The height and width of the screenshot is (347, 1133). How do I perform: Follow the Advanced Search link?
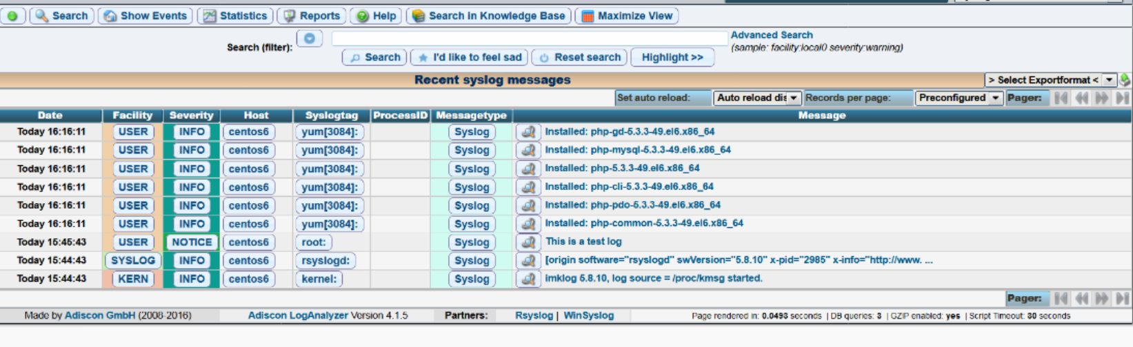click(x=771, y=35)
